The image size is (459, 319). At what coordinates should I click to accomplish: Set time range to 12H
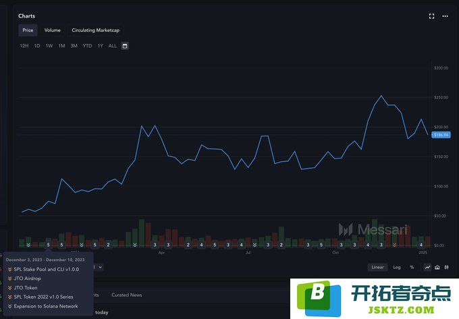(x=24, y=46)
